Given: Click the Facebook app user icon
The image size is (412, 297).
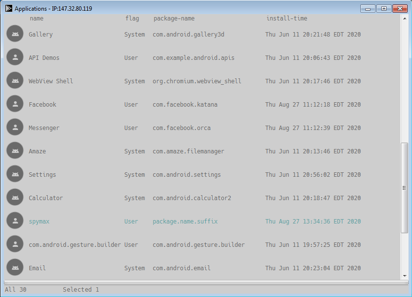Looking at the screenshot, I should 15,104.
